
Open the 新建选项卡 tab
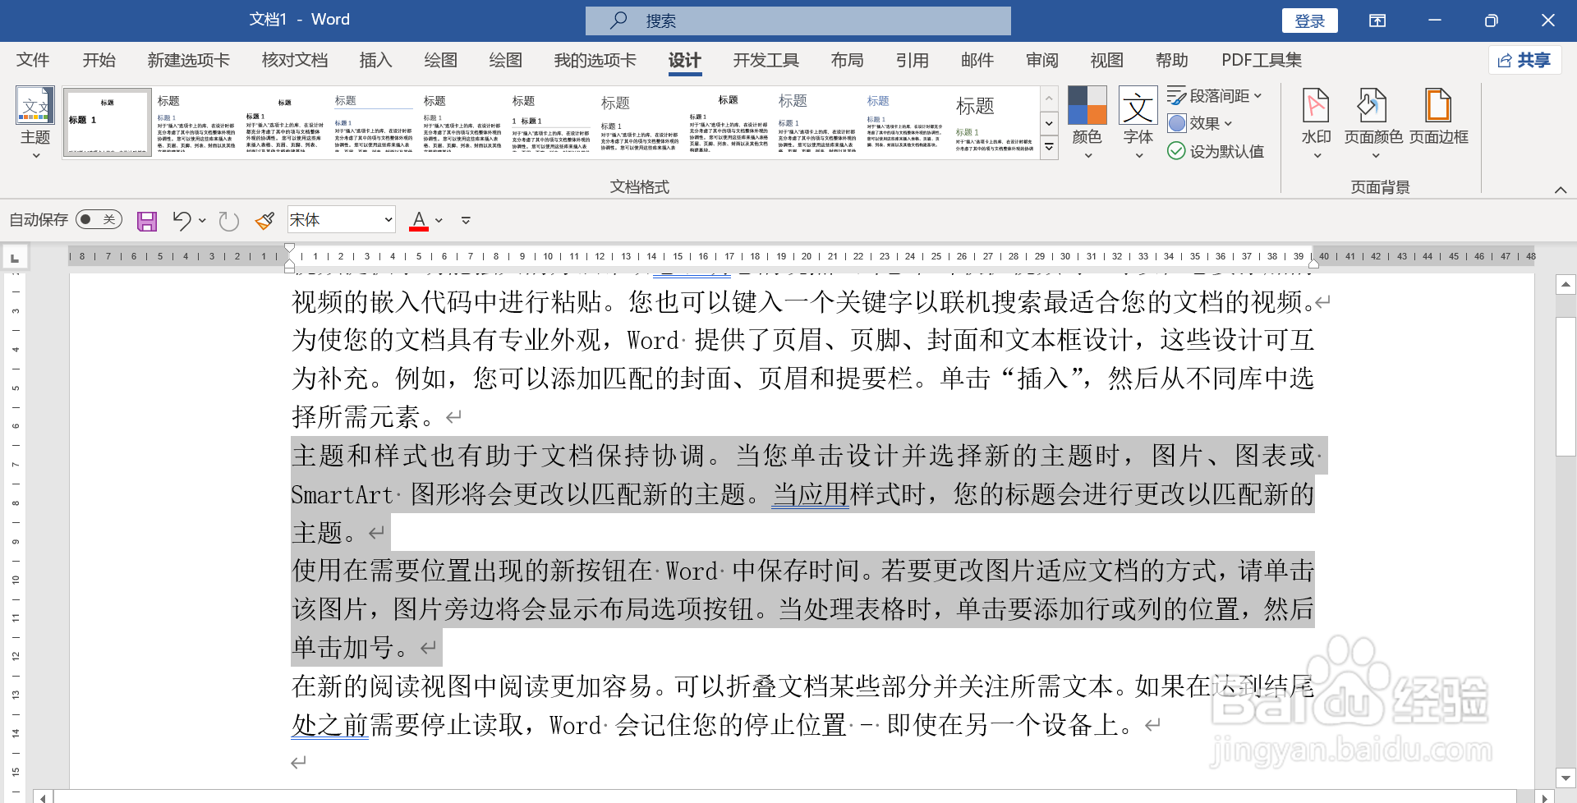point(188,60)
